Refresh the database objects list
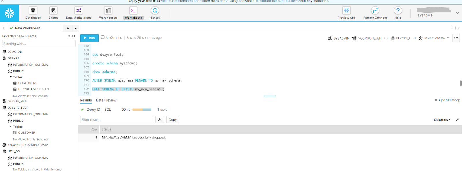This screenshot has width=462, height=184. [x=69, y=36]
